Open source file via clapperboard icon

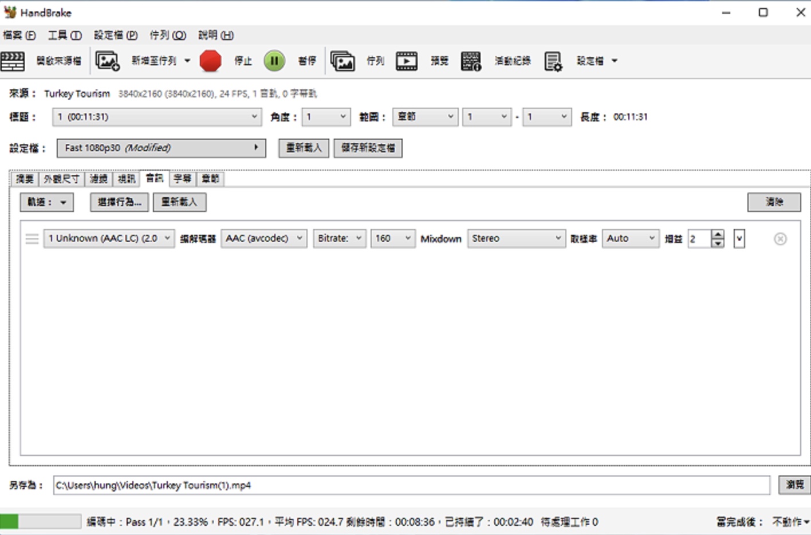pyautogui.click(x=13, y=61)
